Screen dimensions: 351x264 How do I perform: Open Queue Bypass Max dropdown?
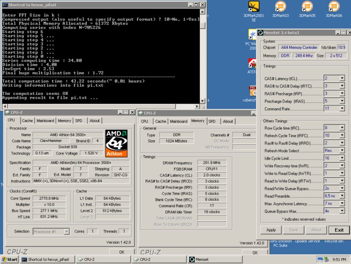point(342,211)
